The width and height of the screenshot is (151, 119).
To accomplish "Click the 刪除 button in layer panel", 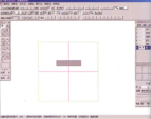I will [x=145, y=25].
